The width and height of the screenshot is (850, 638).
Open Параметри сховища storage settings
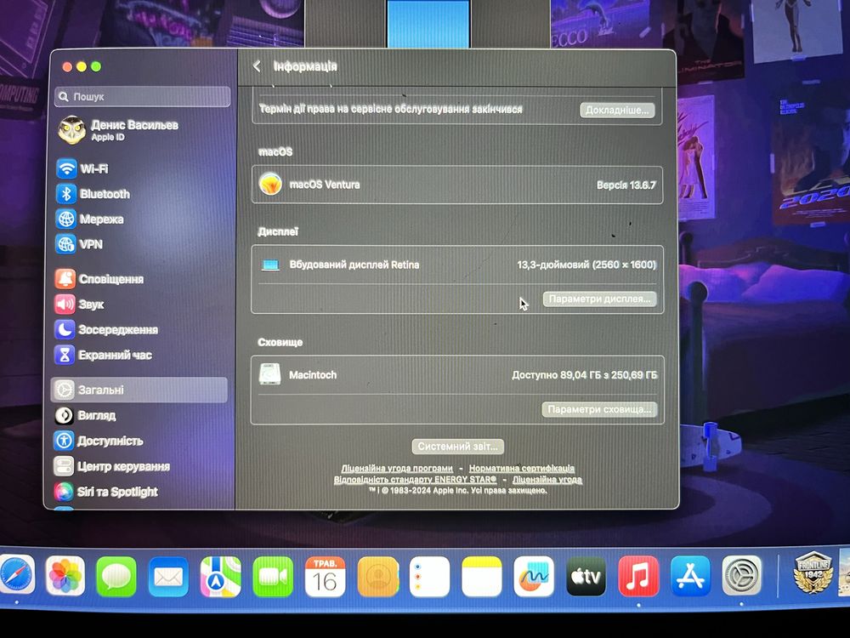pos(599,410)
